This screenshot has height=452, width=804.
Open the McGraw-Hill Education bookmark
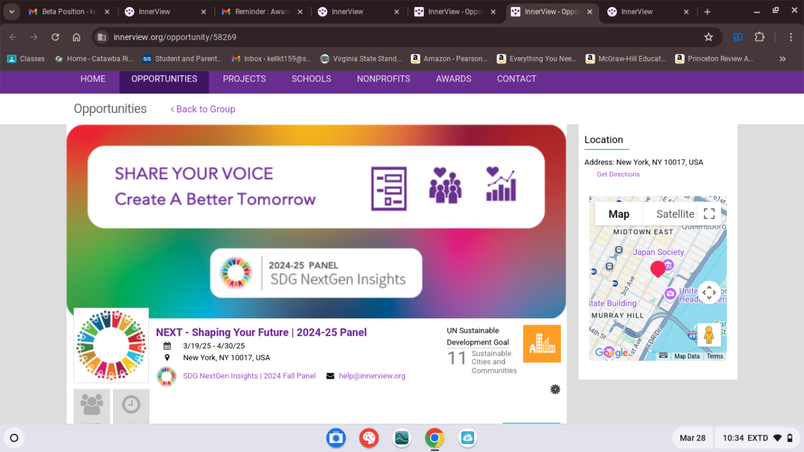(x=626, y=59)
